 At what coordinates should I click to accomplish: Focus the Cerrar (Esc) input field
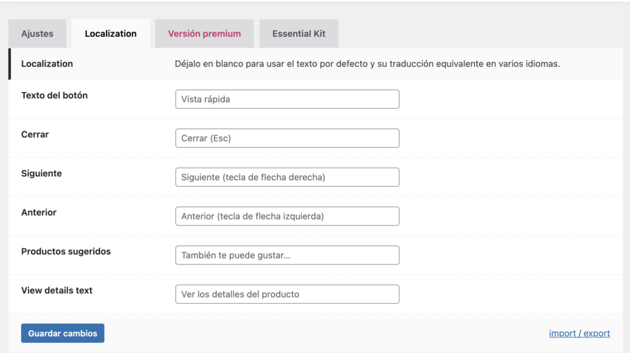coord(287,138)
